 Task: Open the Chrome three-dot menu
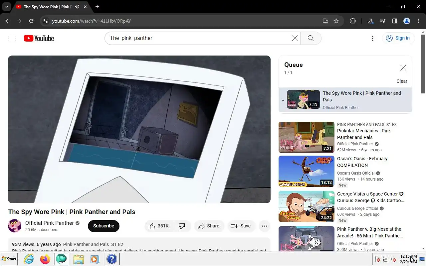(419, 21)
